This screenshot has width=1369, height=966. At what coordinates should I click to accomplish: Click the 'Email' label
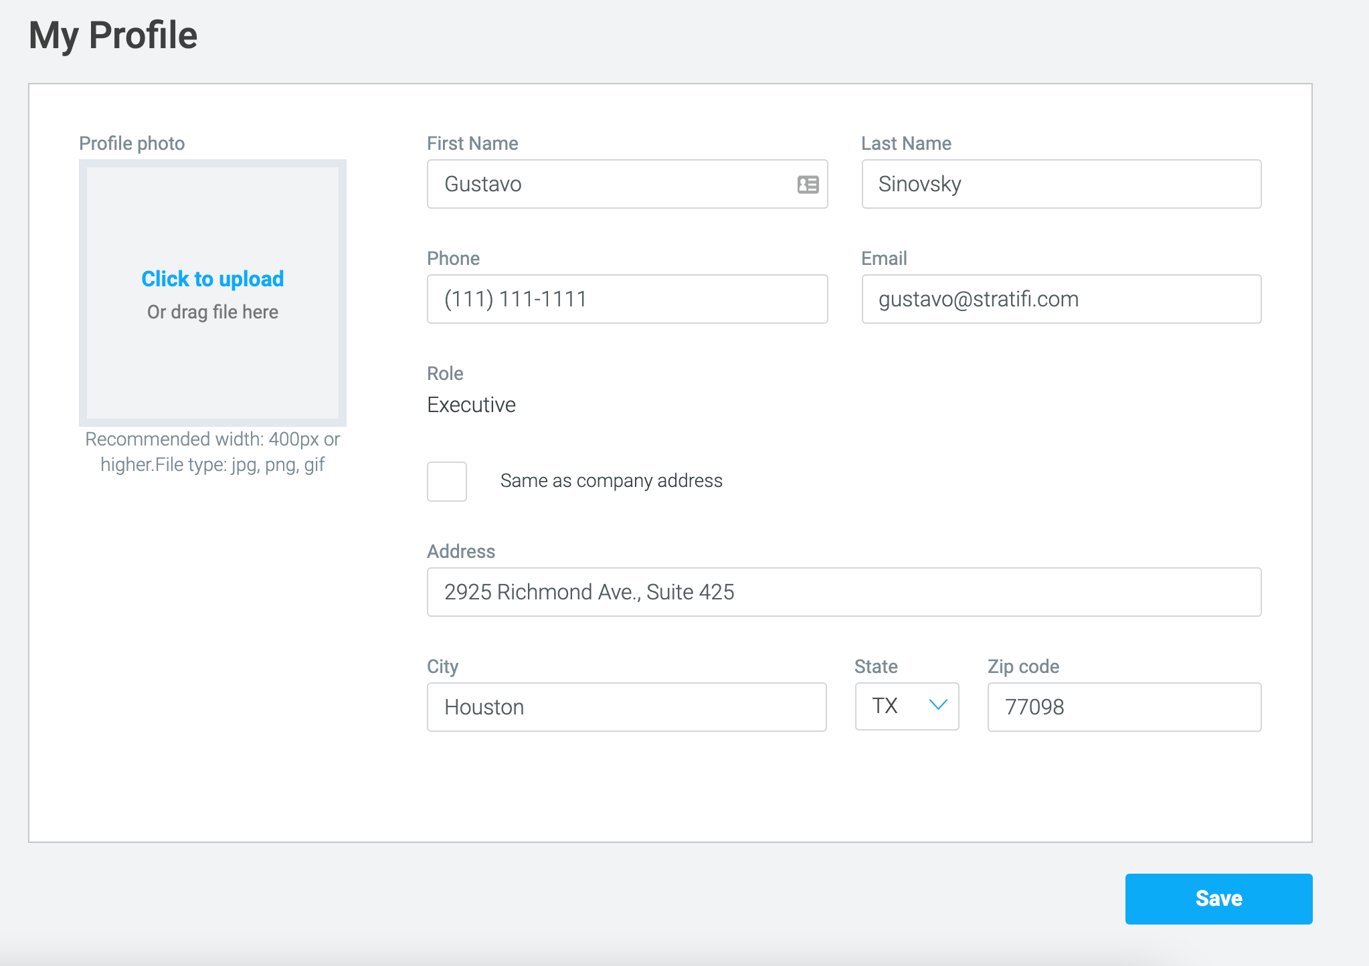coord(884,258)
